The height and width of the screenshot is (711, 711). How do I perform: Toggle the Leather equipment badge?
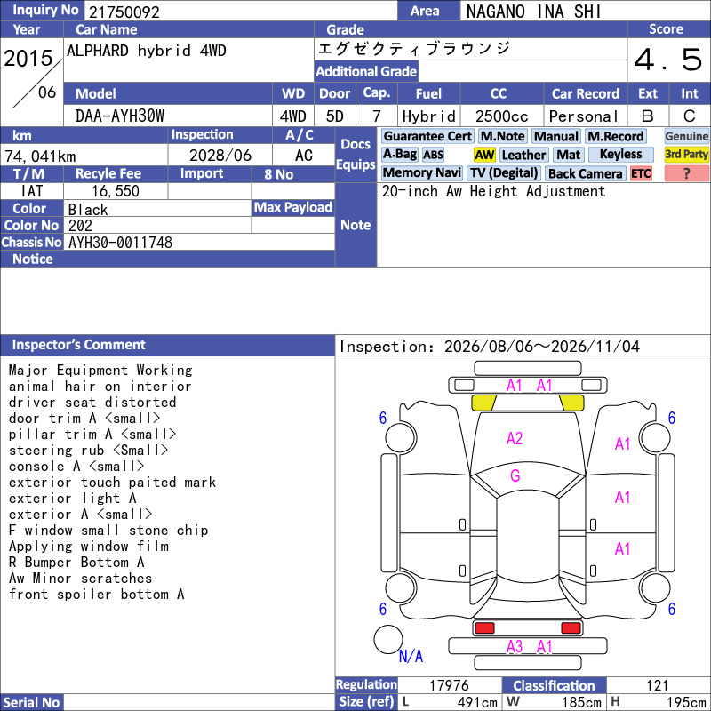tap(523, 155)
